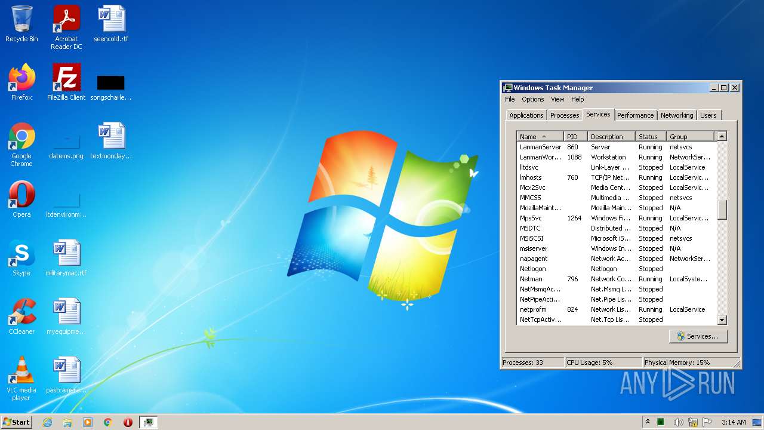Select the pastcamera… document icon
This screenshot has height=430, width=764.
click(66, 374)
